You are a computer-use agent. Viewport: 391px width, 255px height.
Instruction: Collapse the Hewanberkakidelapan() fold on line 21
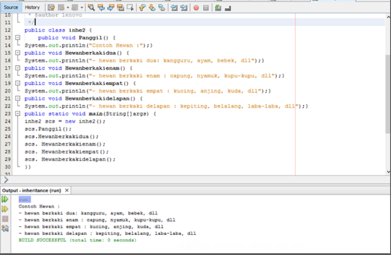tap(18, 98)
